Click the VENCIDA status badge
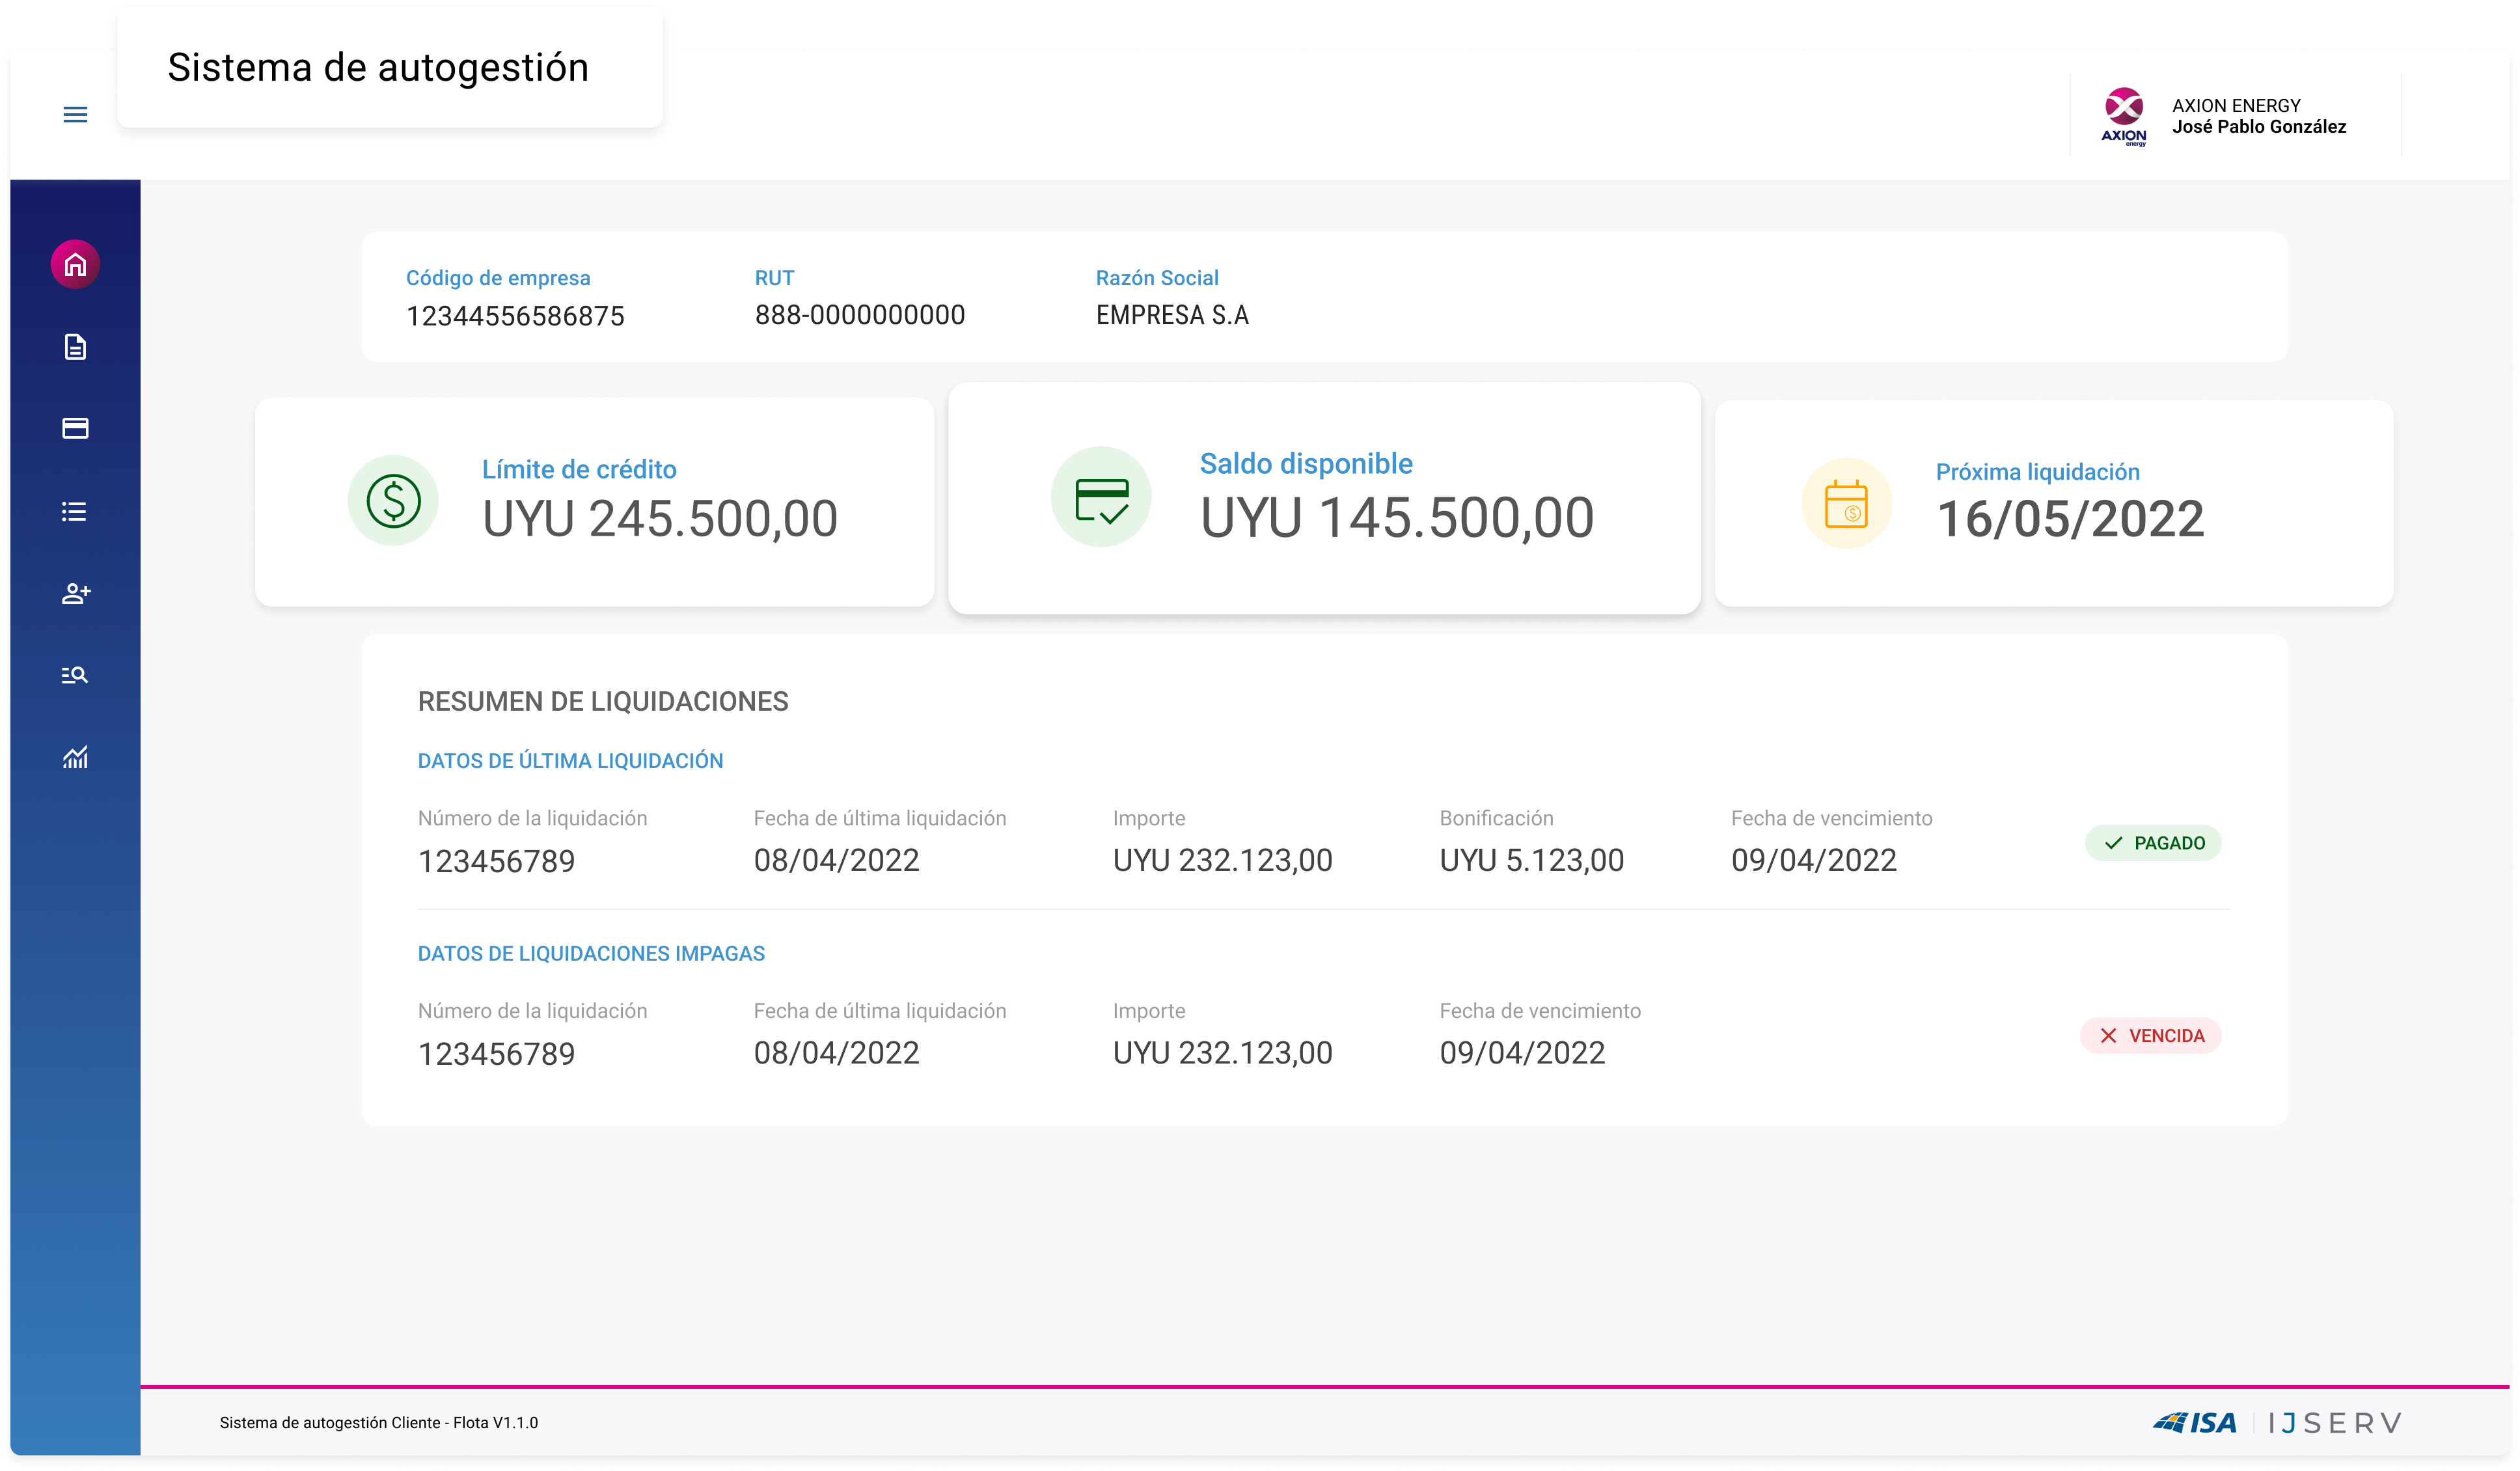Image resolution: width=2520 pixels, height=1471 pixels. click(2150, 1036)
